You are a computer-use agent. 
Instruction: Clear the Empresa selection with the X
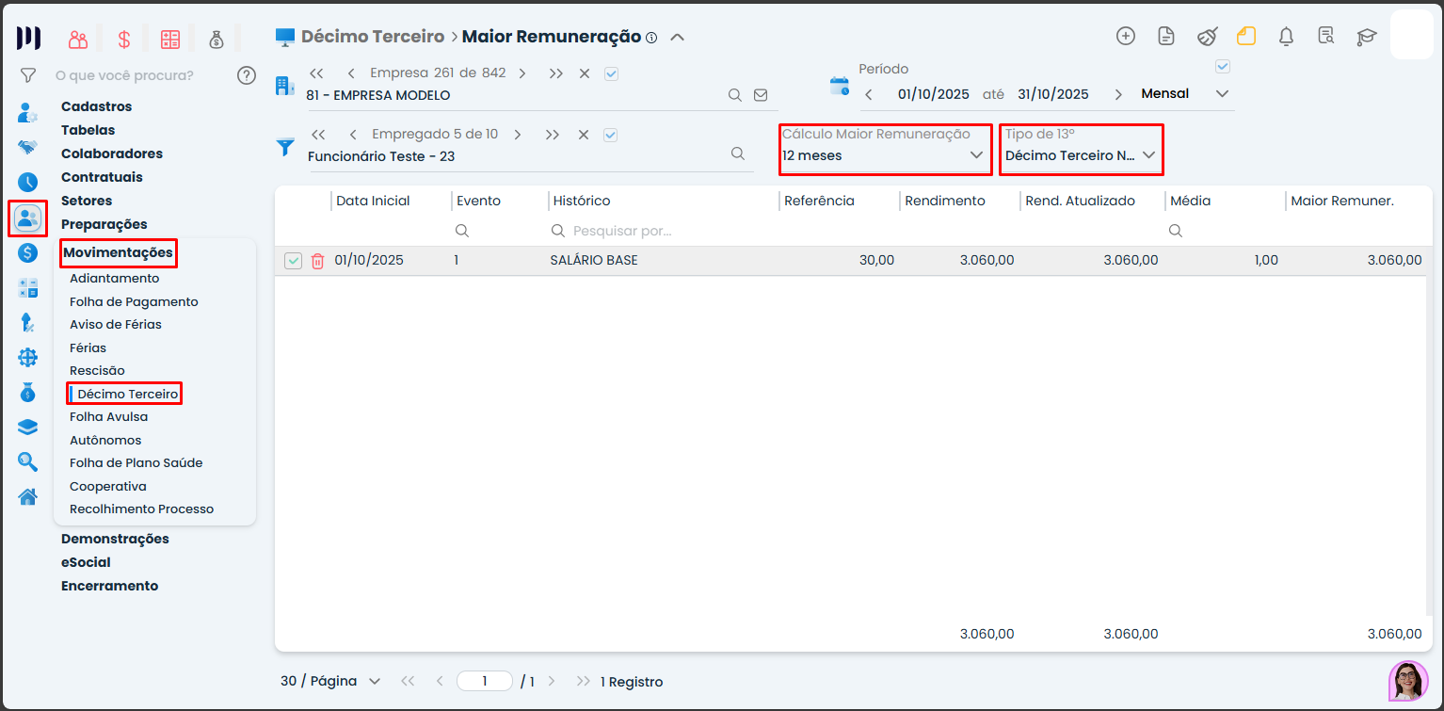(x=585, y=73)
